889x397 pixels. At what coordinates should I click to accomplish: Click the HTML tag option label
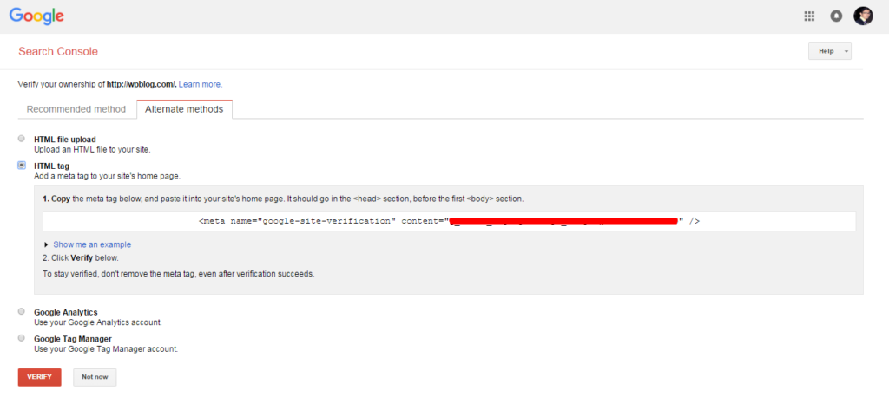(51, 166)
